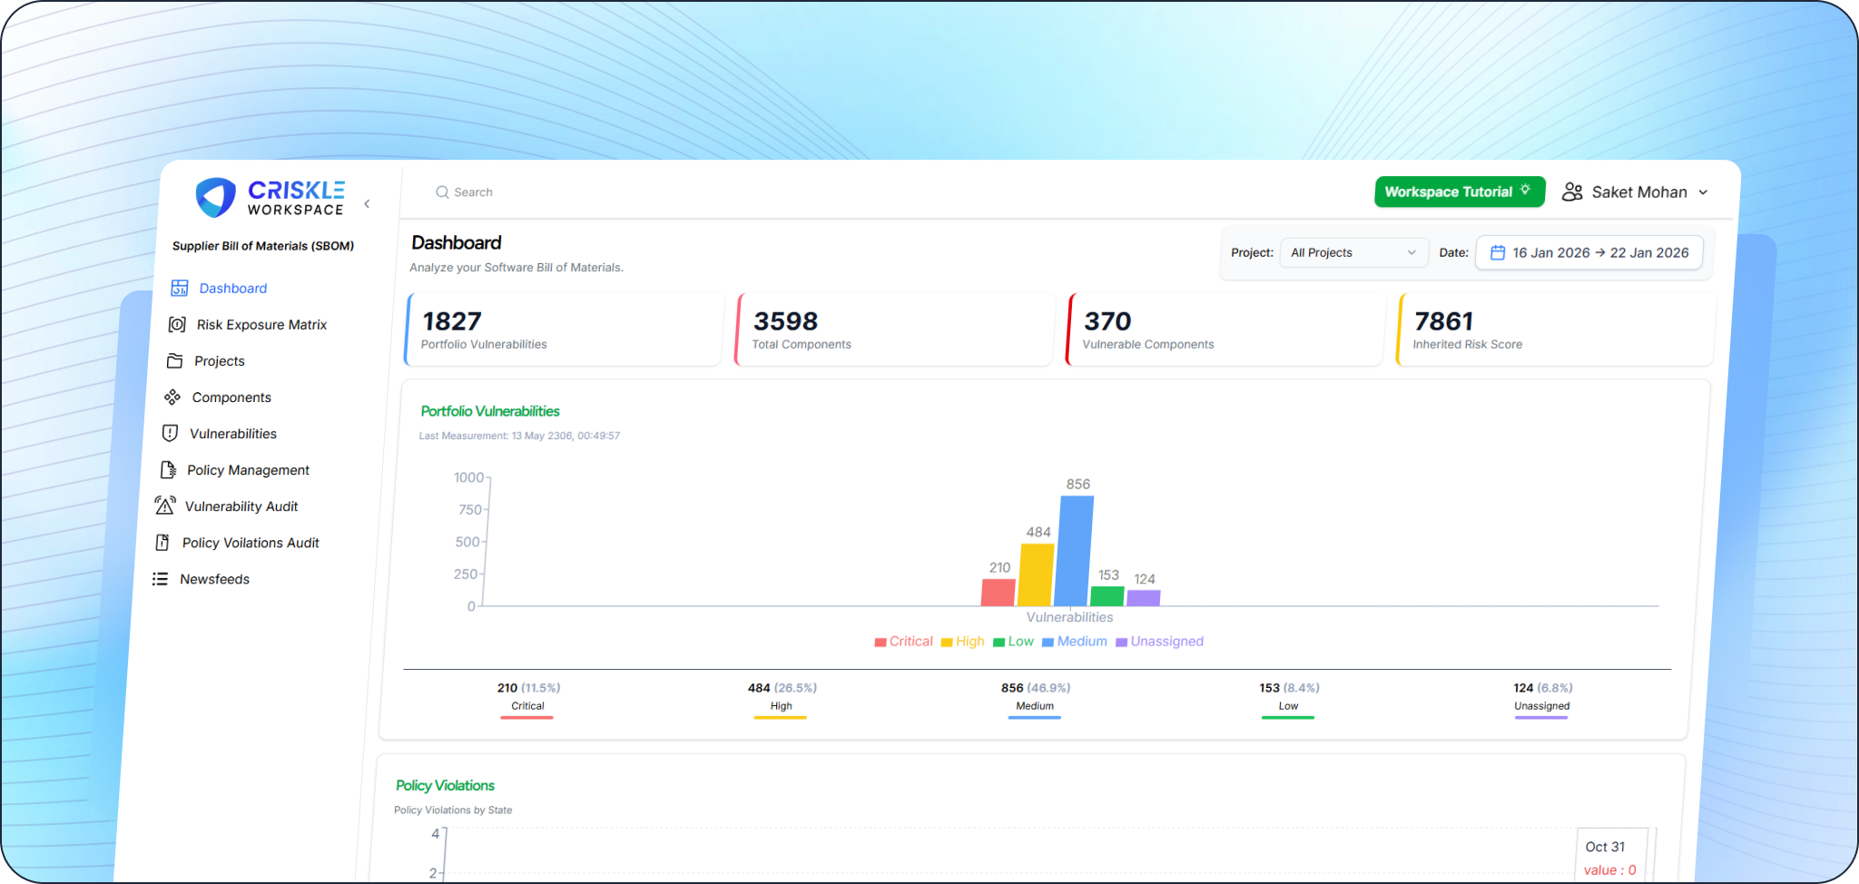
Task: Open Policy Voilations Audit menu item
Action: pyautogui.click(x=250, y=542)
